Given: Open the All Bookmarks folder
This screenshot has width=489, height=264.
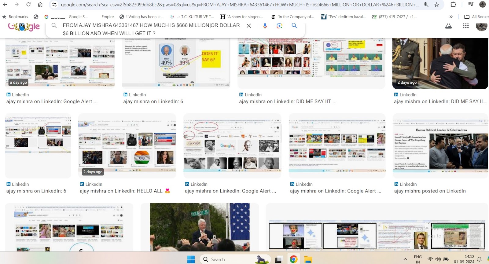Looking at the screenshot, I should point(477,17).
